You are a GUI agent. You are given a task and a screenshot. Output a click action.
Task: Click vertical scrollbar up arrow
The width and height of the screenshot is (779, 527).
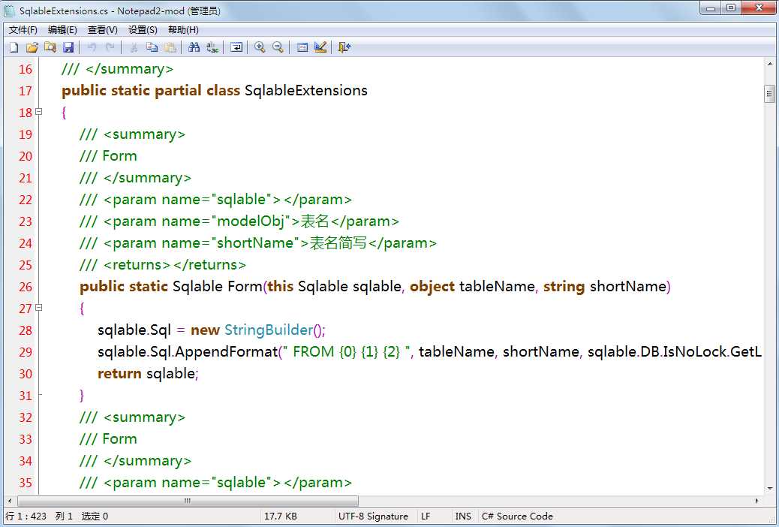coord(769,64)
